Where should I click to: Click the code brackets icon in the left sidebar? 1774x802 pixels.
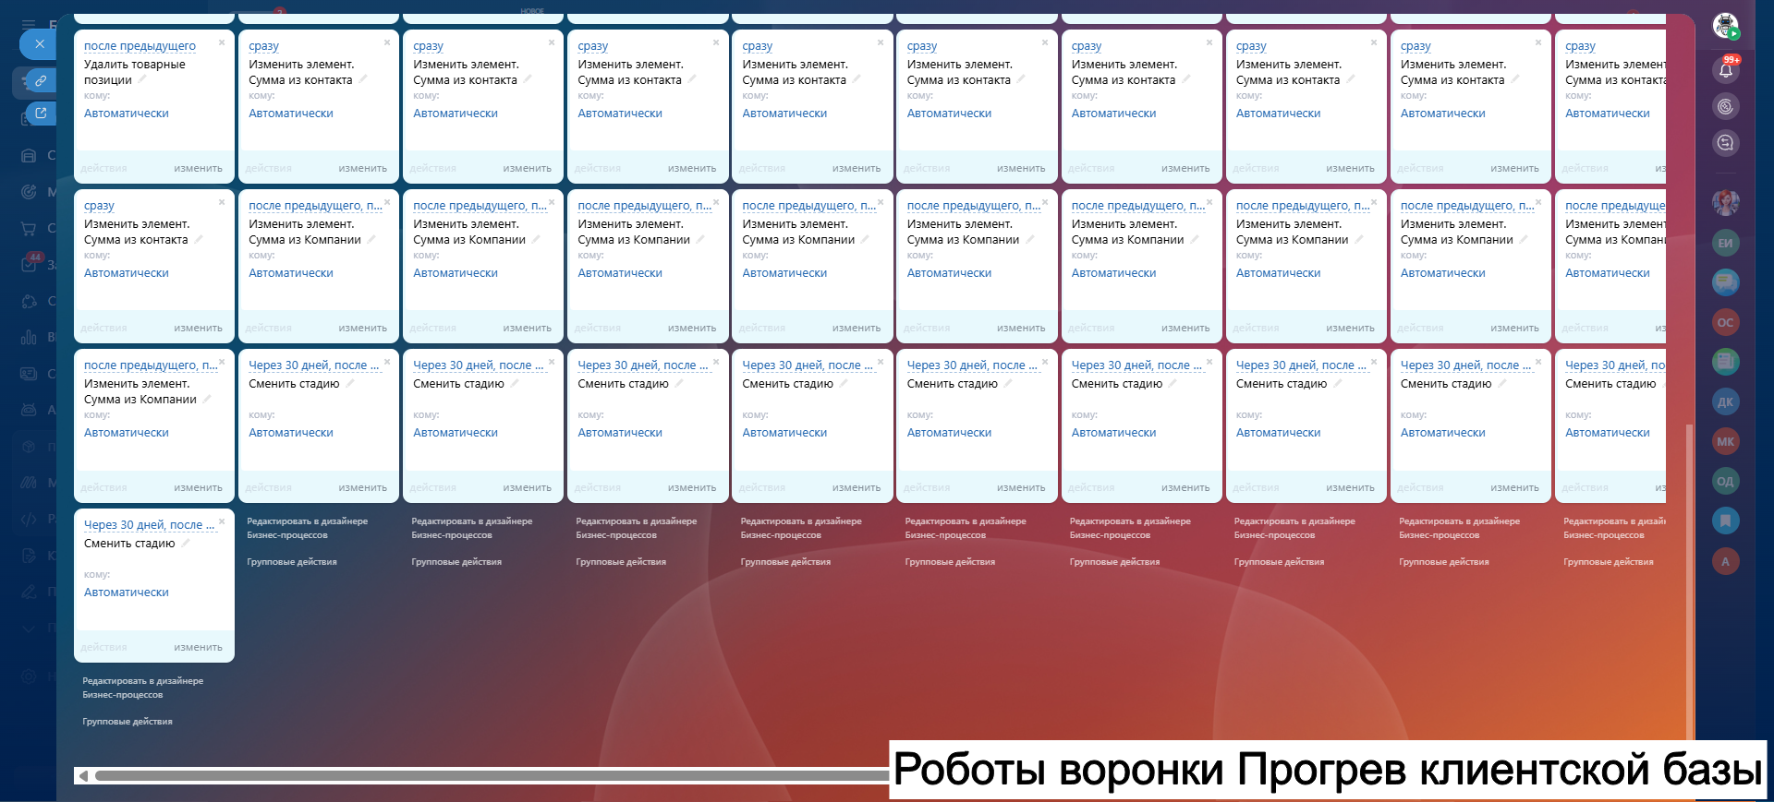[x=29, y=519]
